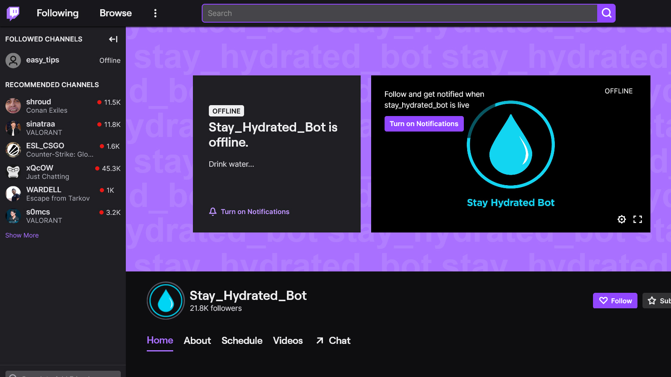Image resolution: width=671 pixels, height=377 pixels.
Task: Pop out the Chat link
Action: (333, 341)
